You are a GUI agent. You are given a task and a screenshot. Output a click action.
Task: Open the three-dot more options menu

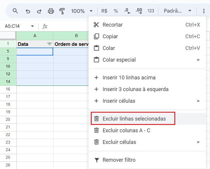[204, 11]
